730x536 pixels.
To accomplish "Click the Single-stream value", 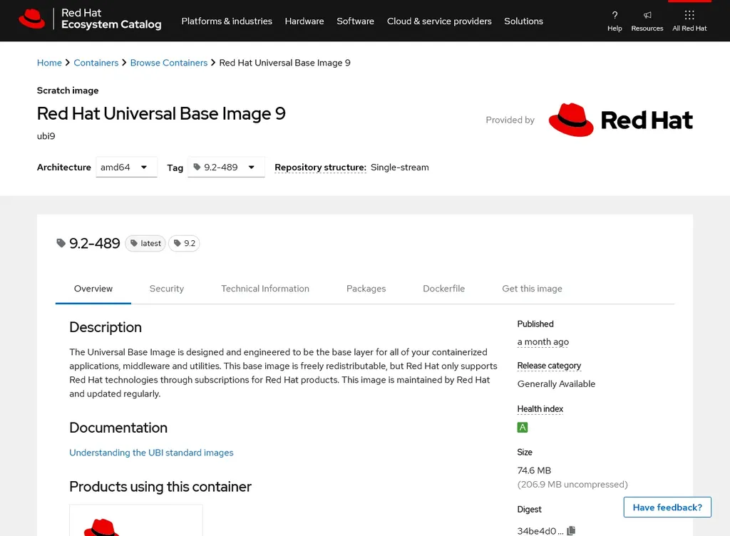I will (399, 167).
